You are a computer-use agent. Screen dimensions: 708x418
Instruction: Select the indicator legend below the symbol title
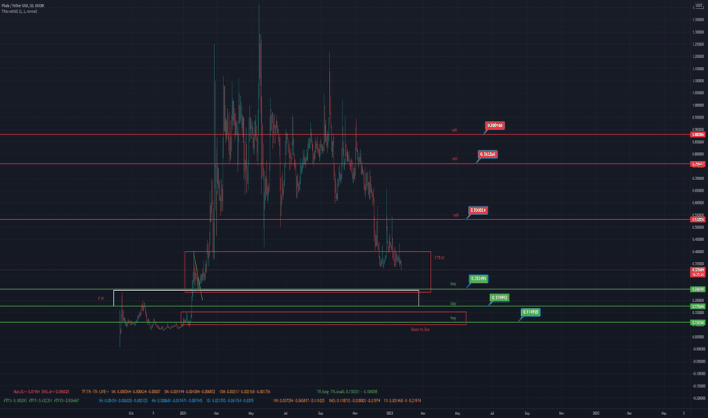pyautogui.click(x=20, y=11)
